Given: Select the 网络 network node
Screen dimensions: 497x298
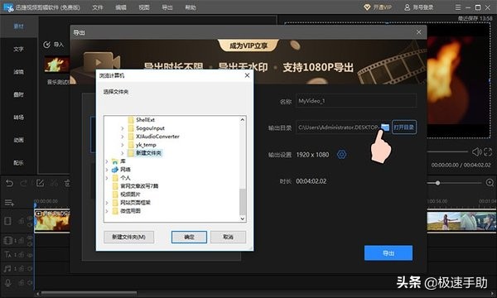Looking at the screenshot, I should click(125, 170).
